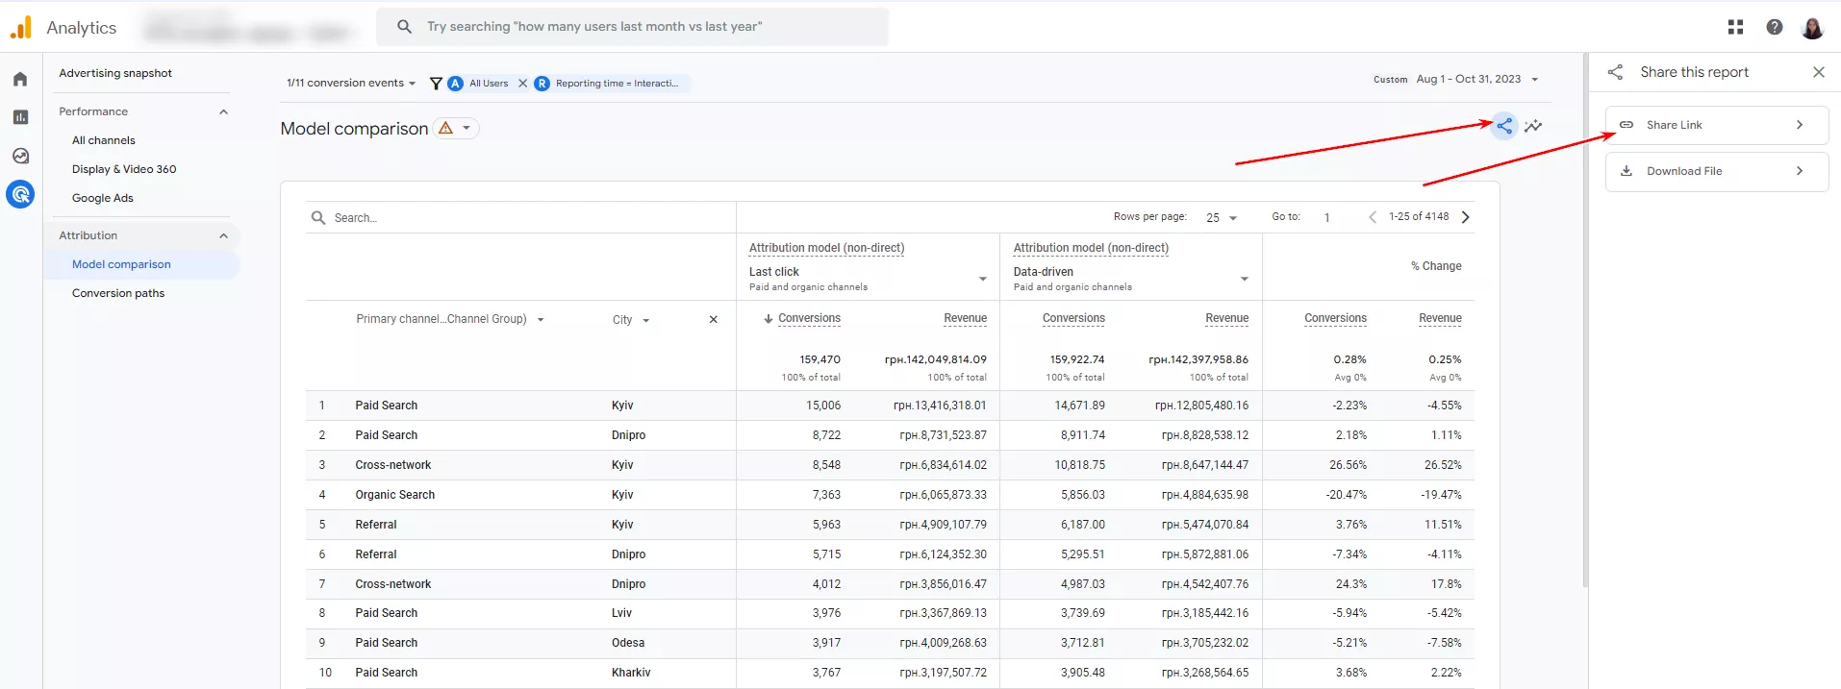Screen dimensions: 1841x689
Task: Collapse the Attribution section
Action: [223, 235]
